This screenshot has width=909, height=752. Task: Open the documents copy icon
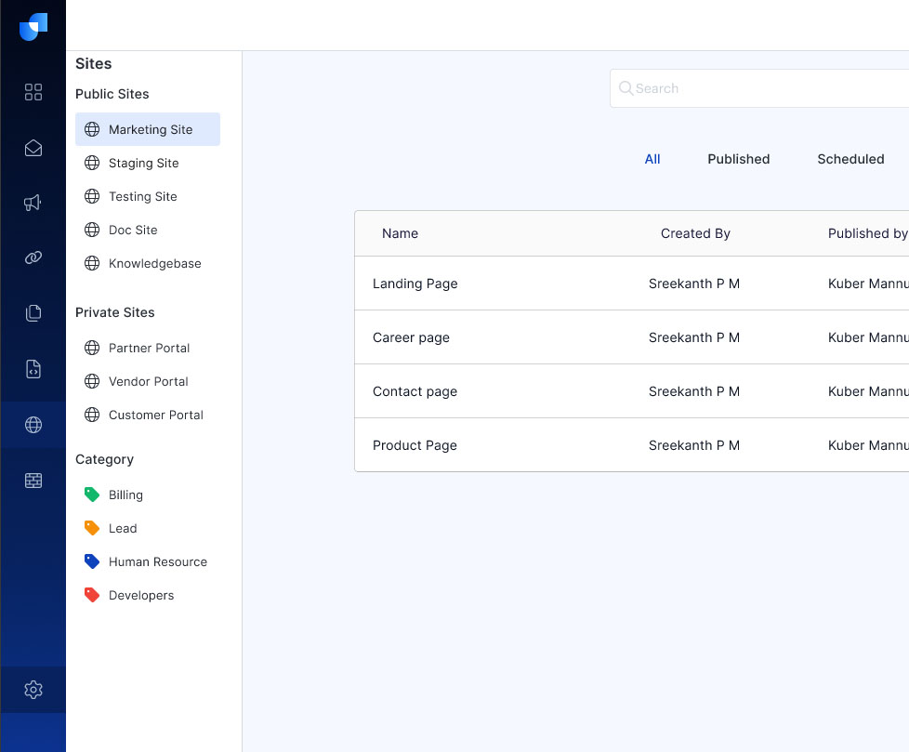[33, 313]
